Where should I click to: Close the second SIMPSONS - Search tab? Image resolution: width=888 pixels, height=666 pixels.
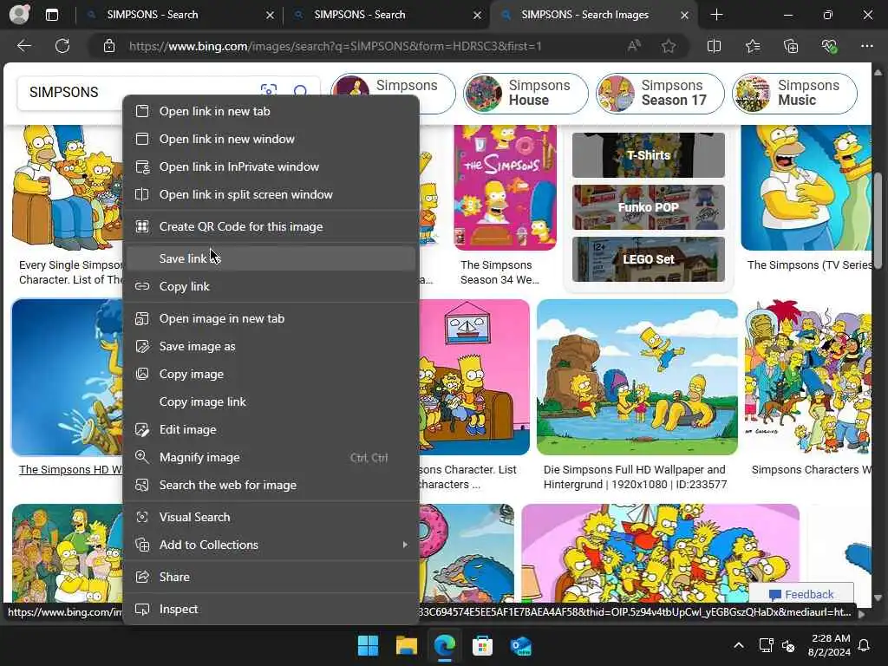point(478,15)
